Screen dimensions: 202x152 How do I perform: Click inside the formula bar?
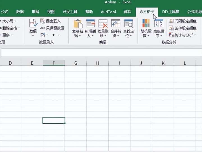pos(102,53)
